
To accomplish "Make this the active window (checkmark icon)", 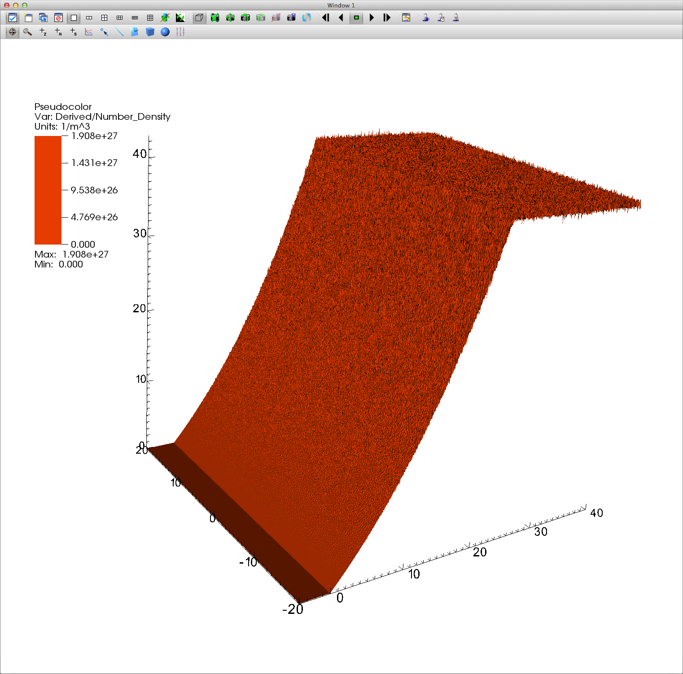I will click(13, 18).
